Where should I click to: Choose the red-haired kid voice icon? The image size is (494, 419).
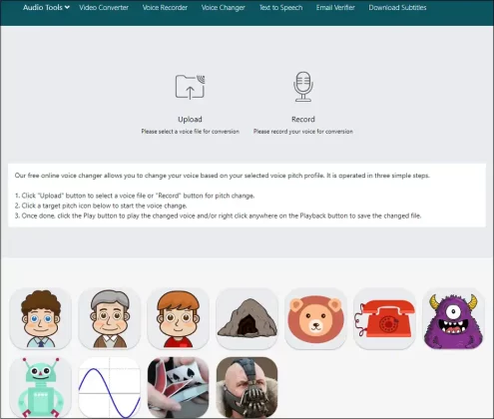pos(179,318)
